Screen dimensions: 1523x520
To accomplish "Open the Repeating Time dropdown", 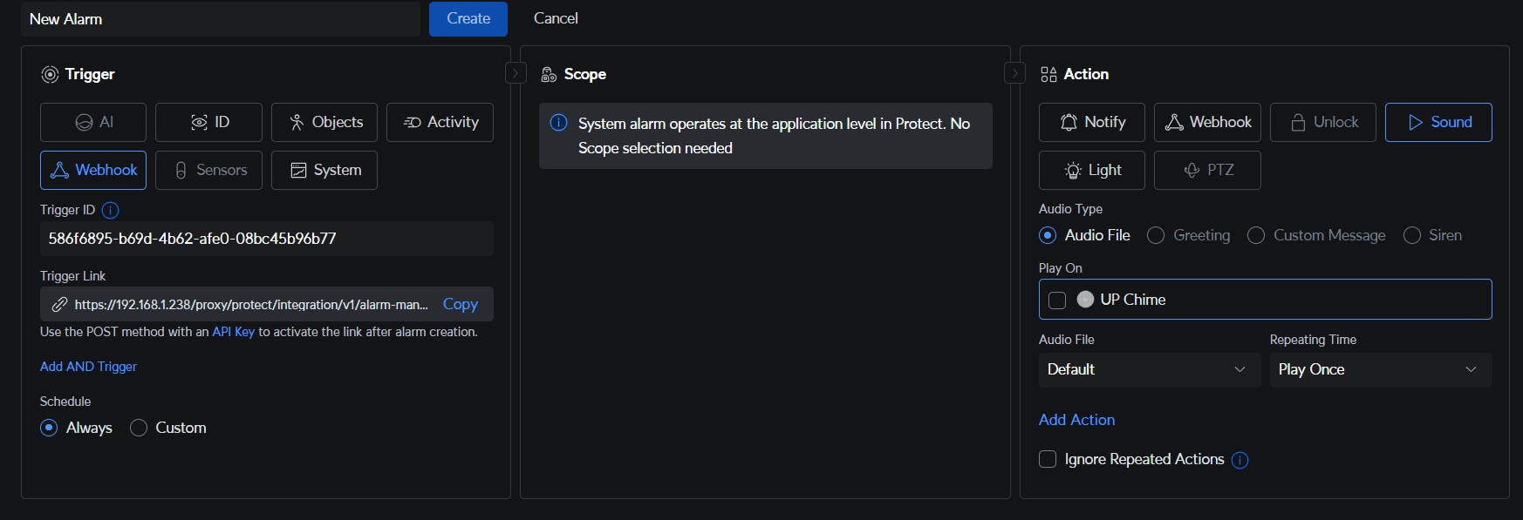I will tap(1381, 369).
